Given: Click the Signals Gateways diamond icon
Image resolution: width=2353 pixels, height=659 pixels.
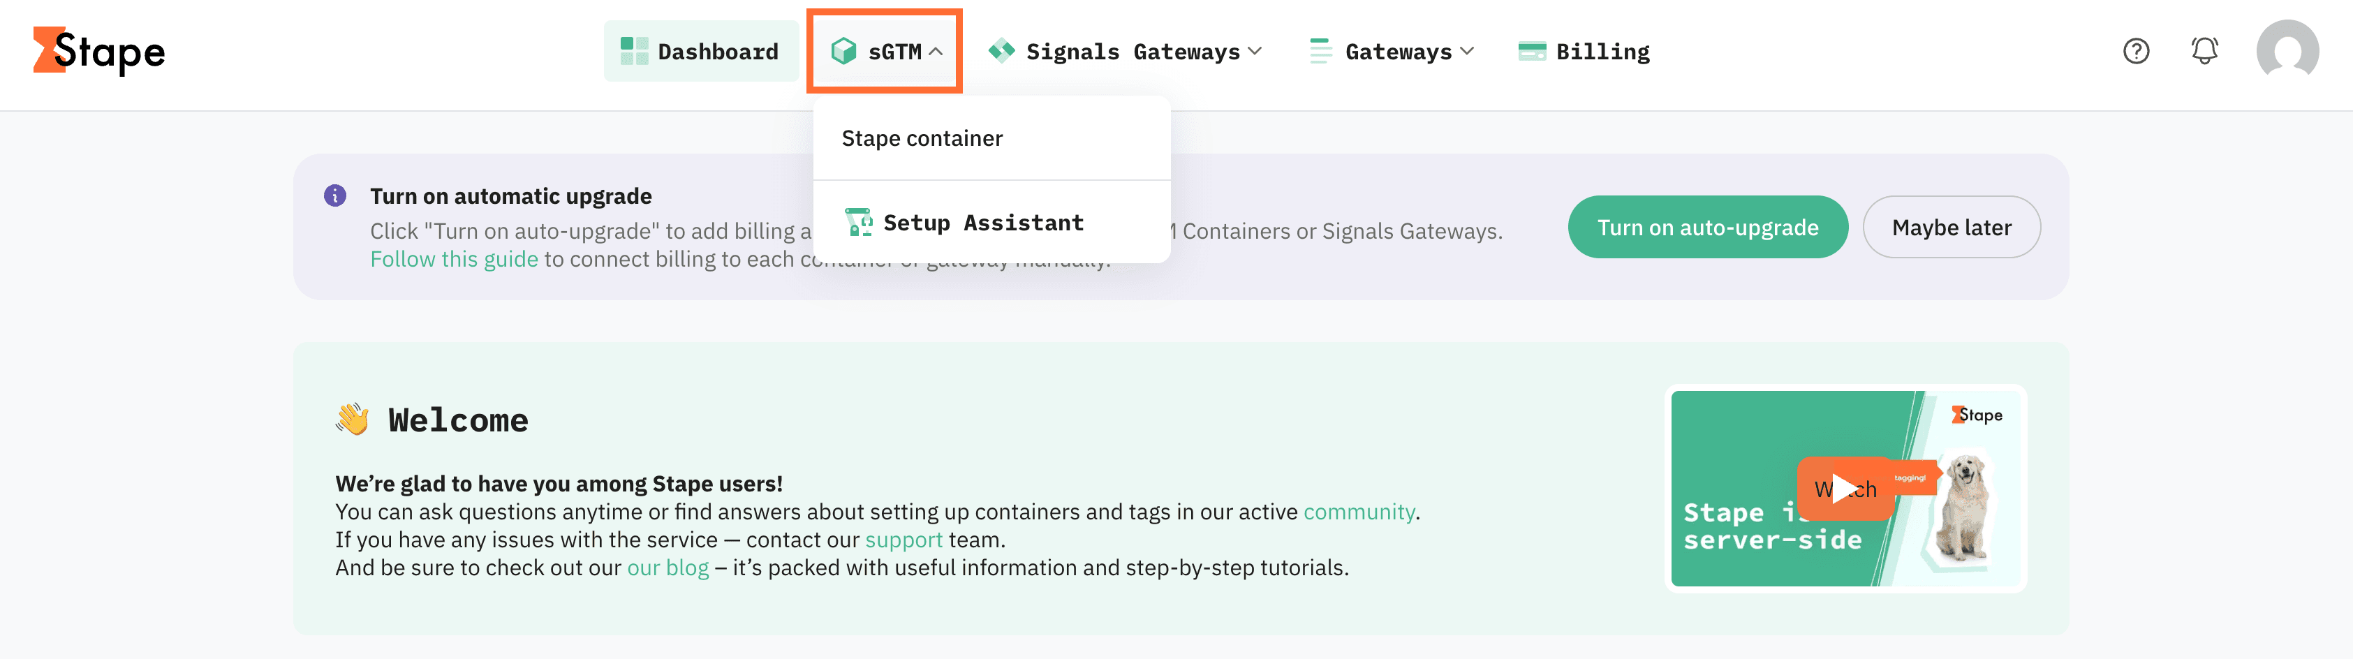Looking at the screenshot, I should coord(1002,51).
